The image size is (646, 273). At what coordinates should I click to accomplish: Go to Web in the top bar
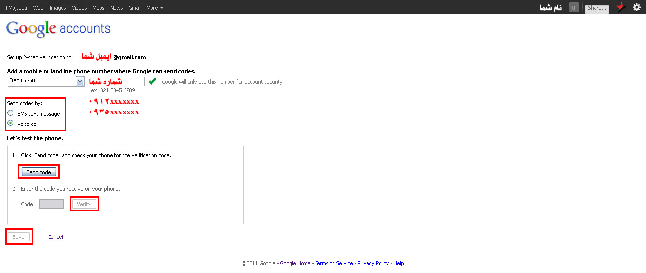(38, 8)
